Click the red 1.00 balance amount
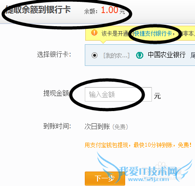 [x=110, y=10]
